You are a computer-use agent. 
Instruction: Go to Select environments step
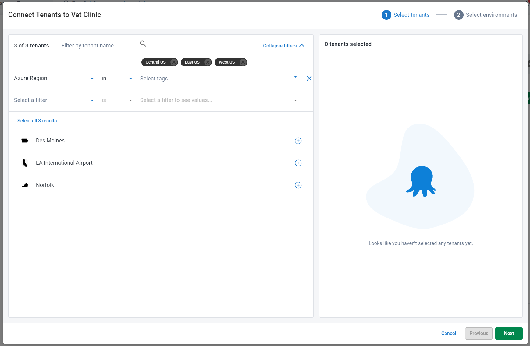pos(486,15)
